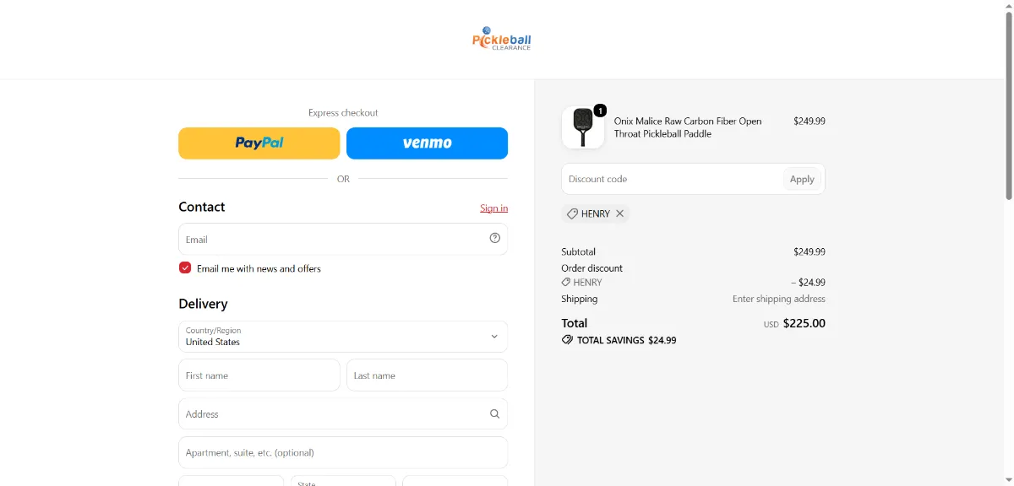Click the Delivery section heading

point(203,304)
